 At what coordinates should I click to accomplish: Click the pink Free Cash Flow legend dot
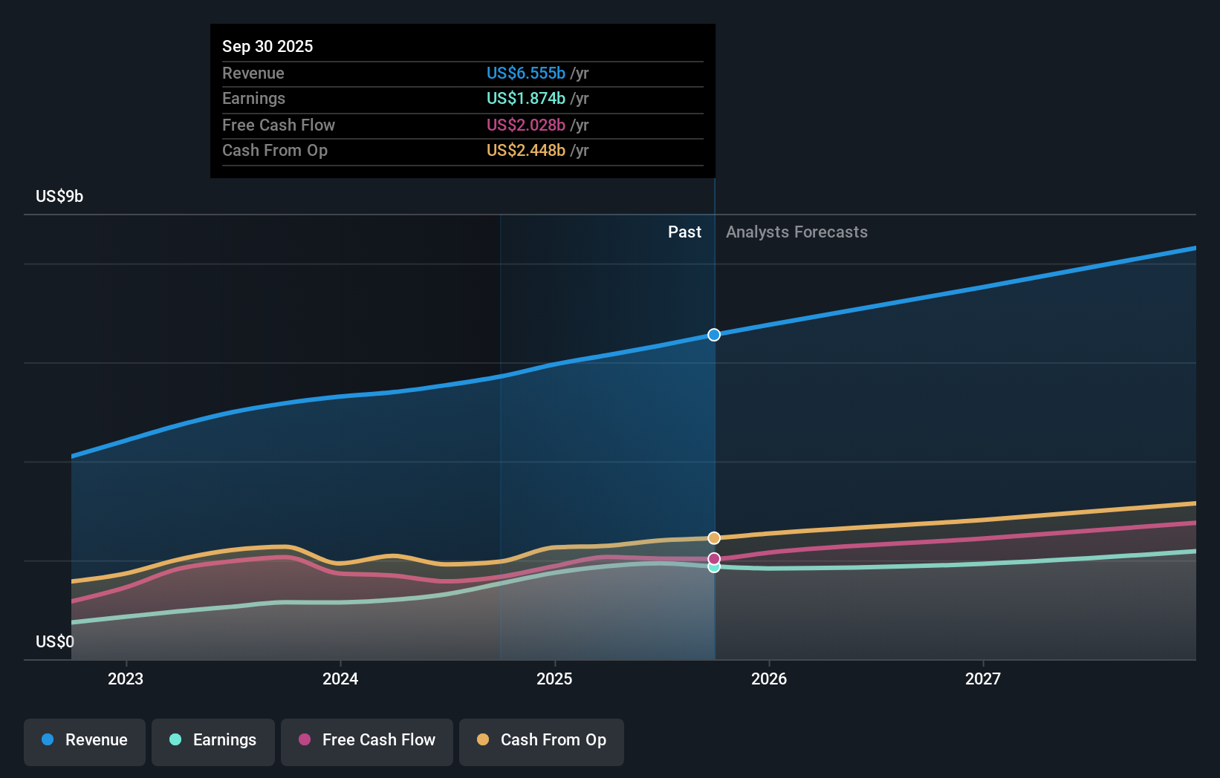point(305,740)
